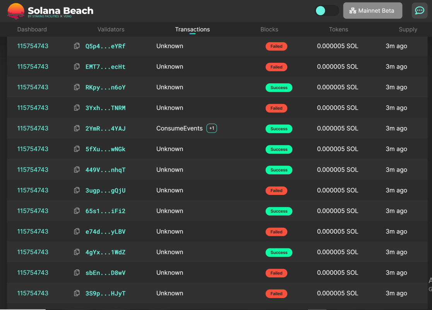
Task: Open block 115754743 in the first row
Action: 33,46
